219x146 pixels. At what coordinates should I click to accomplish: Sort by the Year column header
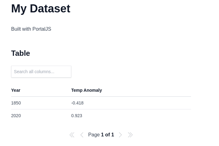tap(16, 90)
